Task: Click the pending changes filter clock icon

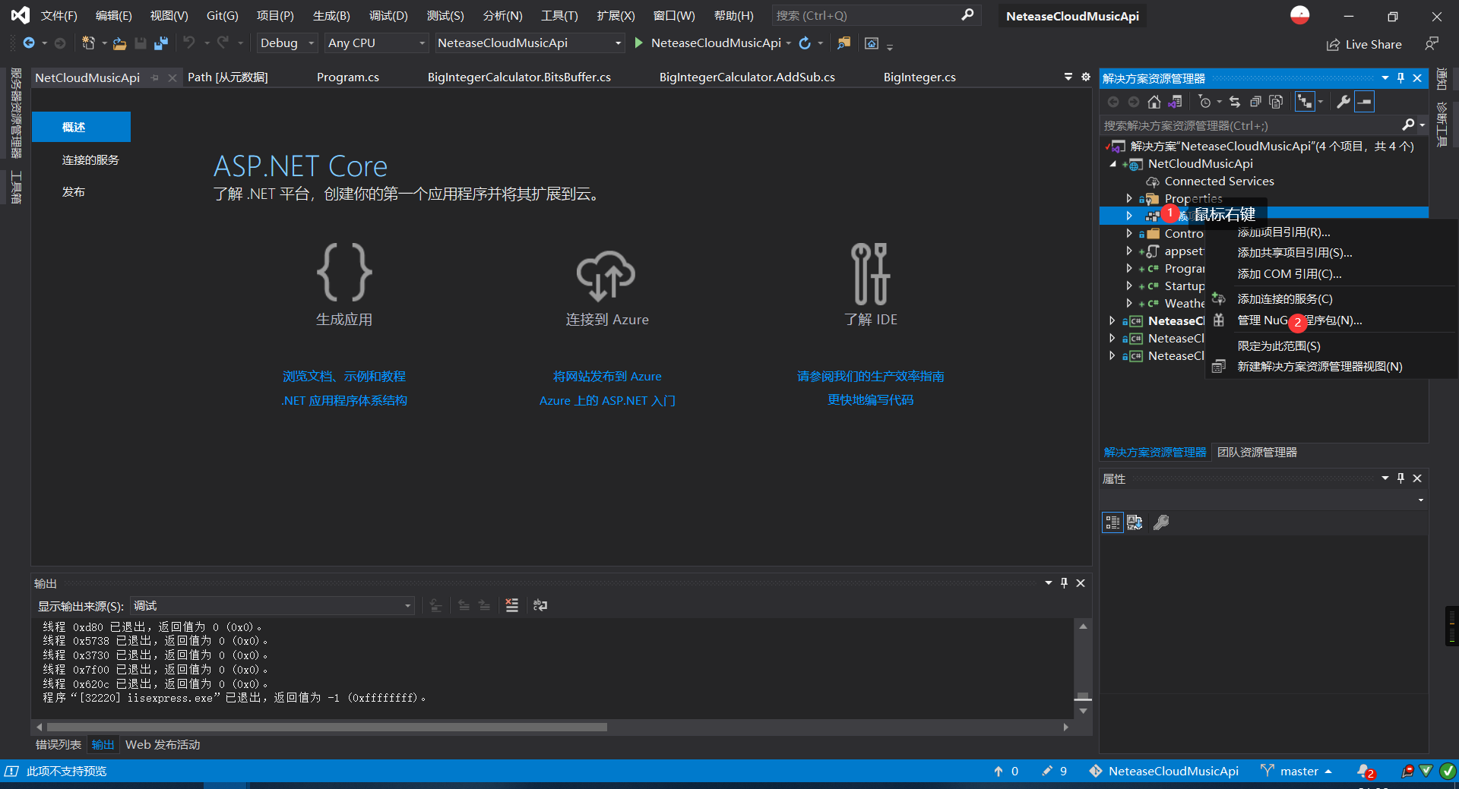Action: click(x=1204, y=102)
